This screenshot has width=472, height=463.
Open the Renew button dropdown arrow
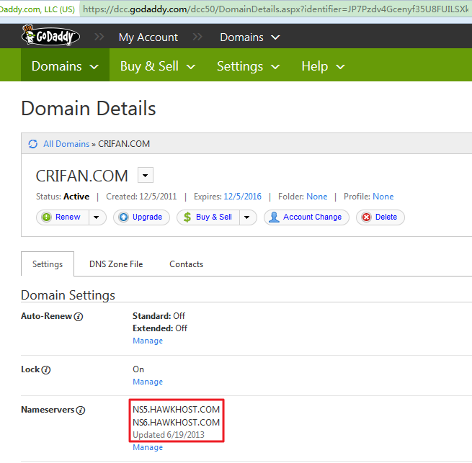(x=97, y=217)
